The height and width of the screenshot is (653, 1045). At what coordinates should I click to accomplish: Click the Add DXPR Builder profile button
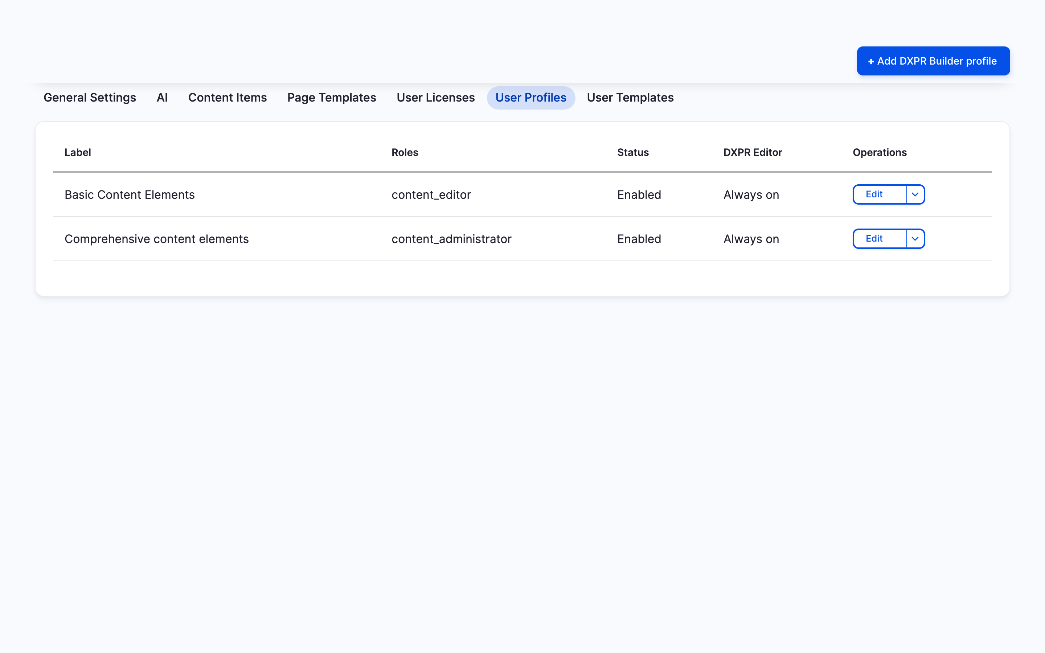point(933,61)
